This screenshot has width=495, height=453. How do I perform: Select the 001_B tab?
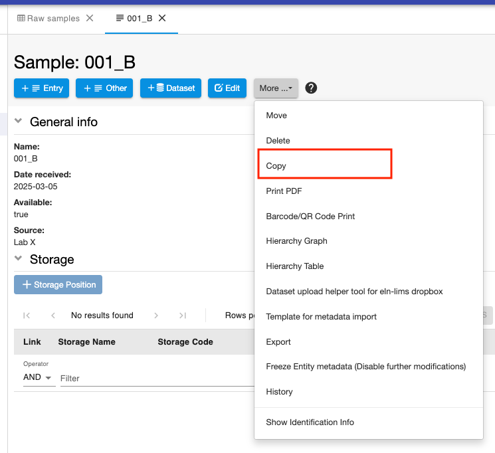pos(134,19)
